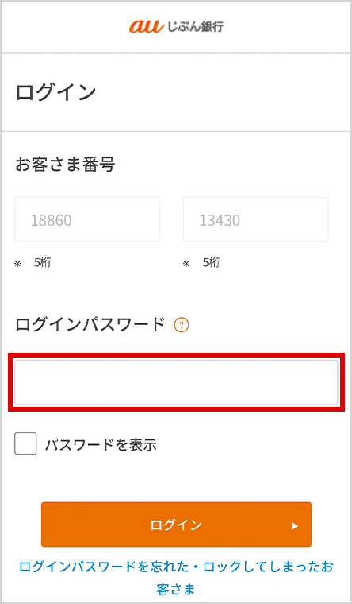Click the ログインパスワード section label
The height and width of the screenshot is (604, 352).
tap(90, 325)
